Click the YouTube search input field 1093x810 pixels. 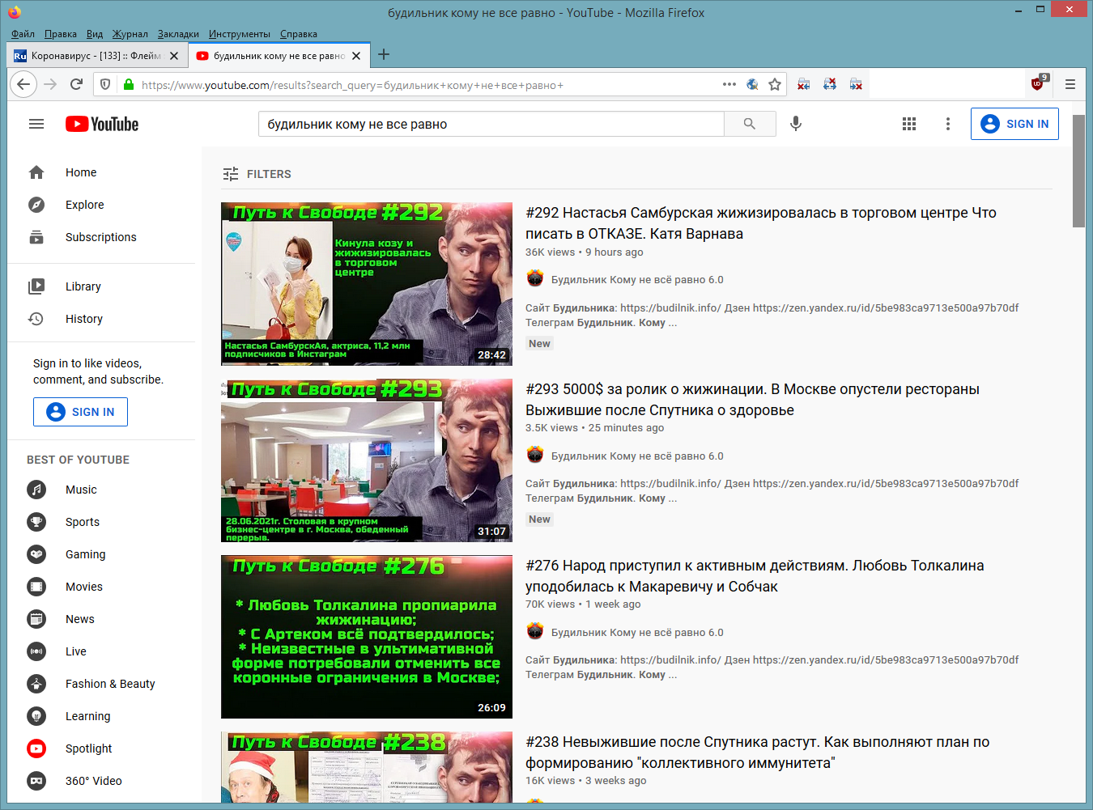click(491, 124)
